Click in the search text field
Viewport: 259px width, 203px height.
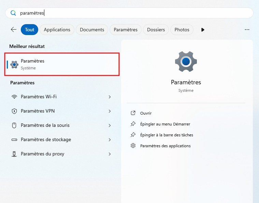click(136, 13)
